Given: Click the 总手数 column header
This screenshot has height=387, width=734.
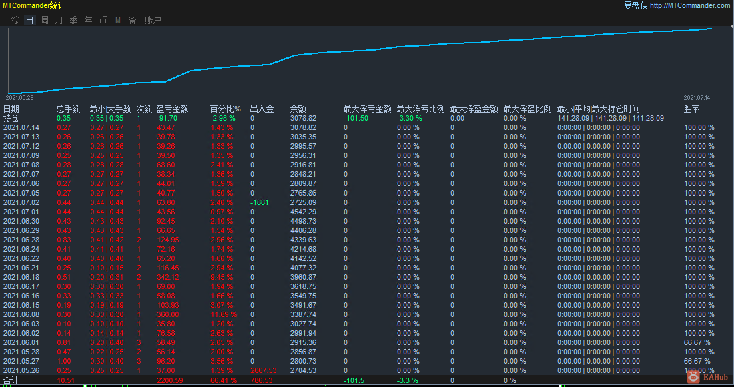Looking at the screenshot, I should (69, 109).
